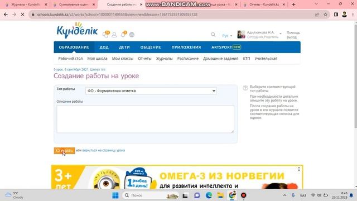The width and height of the screenshot is (357, 201).
Task: Open Microsoft Edge from taskbar
Action: 209,195
